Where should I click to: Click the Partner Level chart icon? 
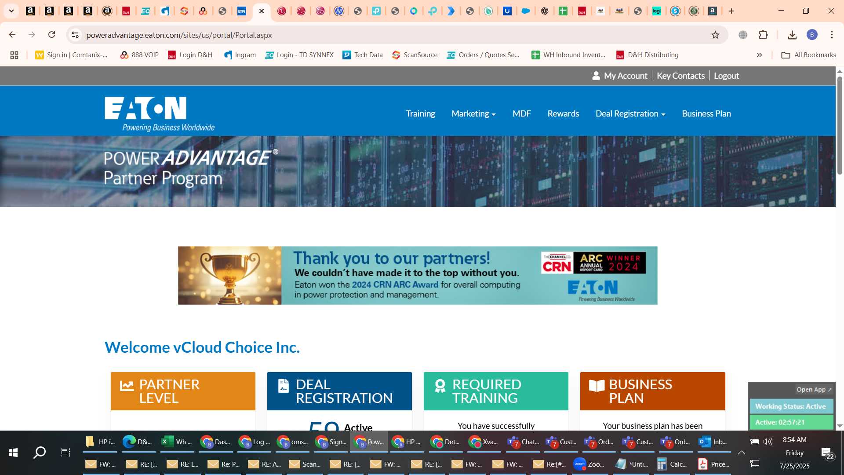(127, 386)
